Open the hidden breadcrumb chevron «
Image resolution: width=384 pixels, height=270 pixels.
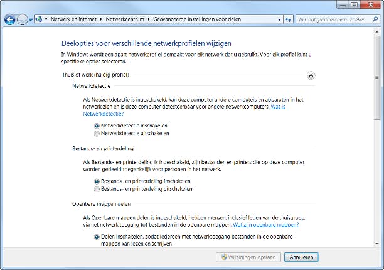pyautogui.click(x=46, y=19)
